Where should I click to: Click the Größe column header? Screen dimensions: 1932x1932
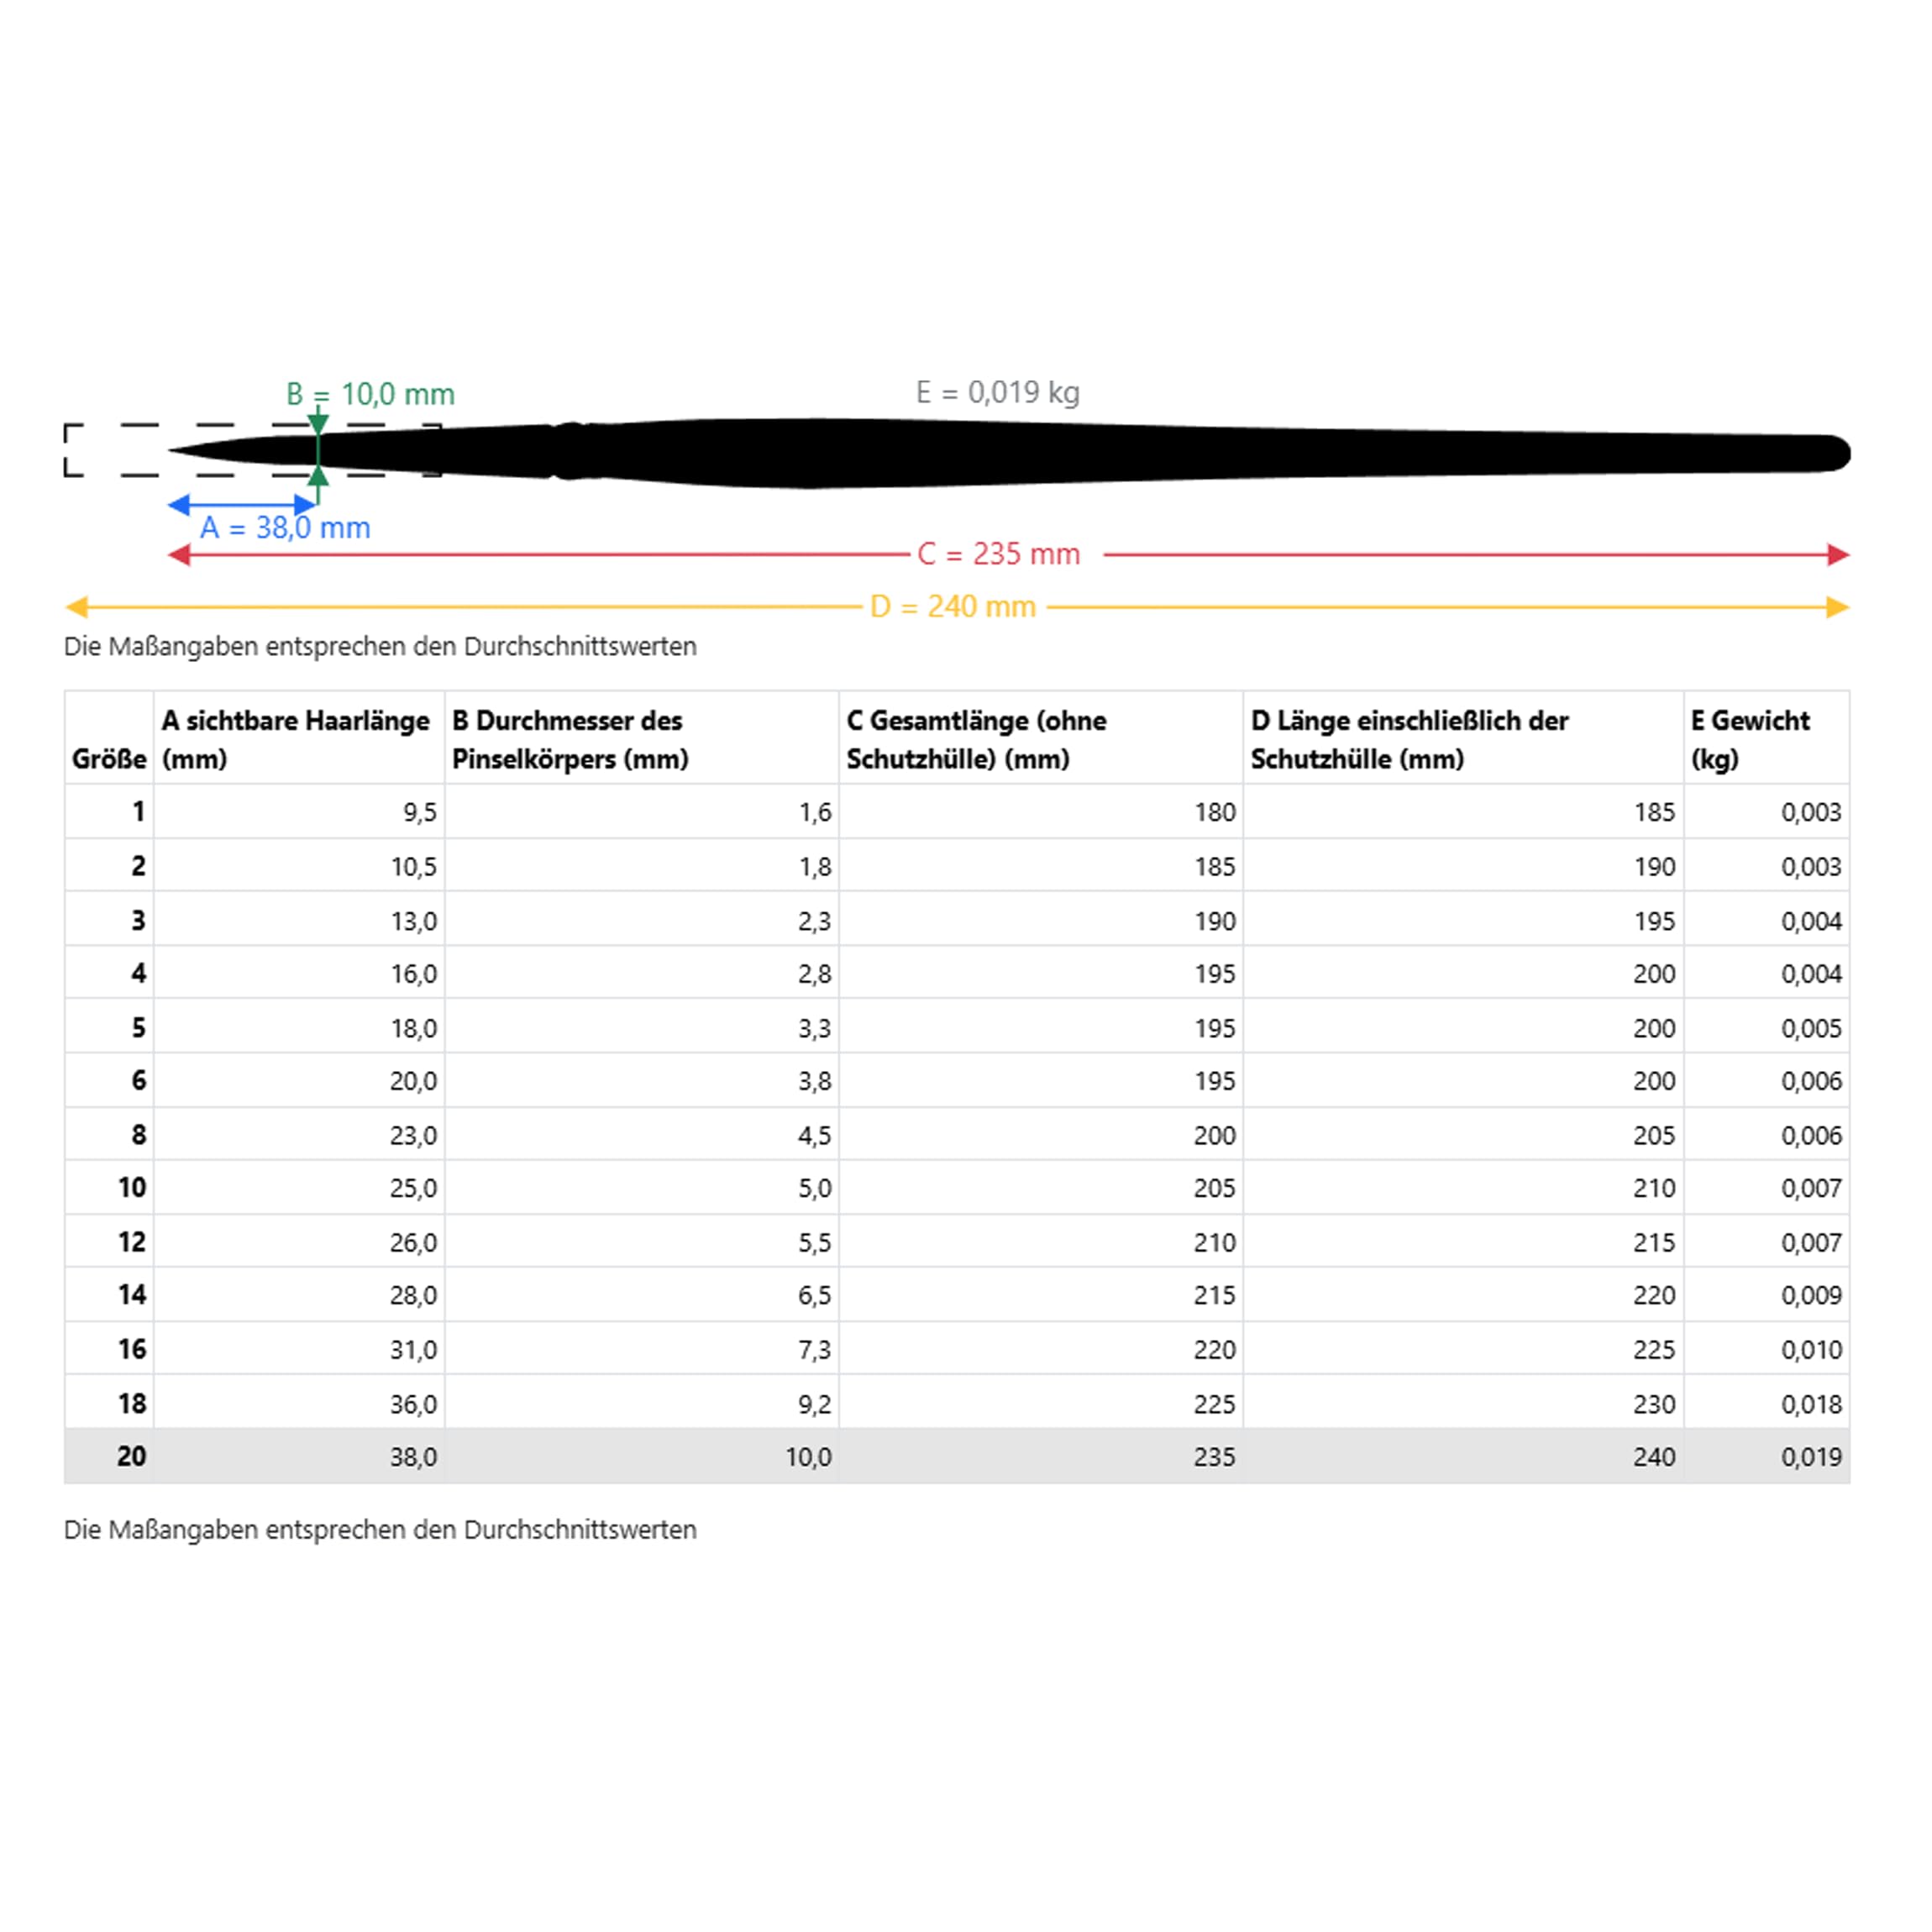click(109, 759)
